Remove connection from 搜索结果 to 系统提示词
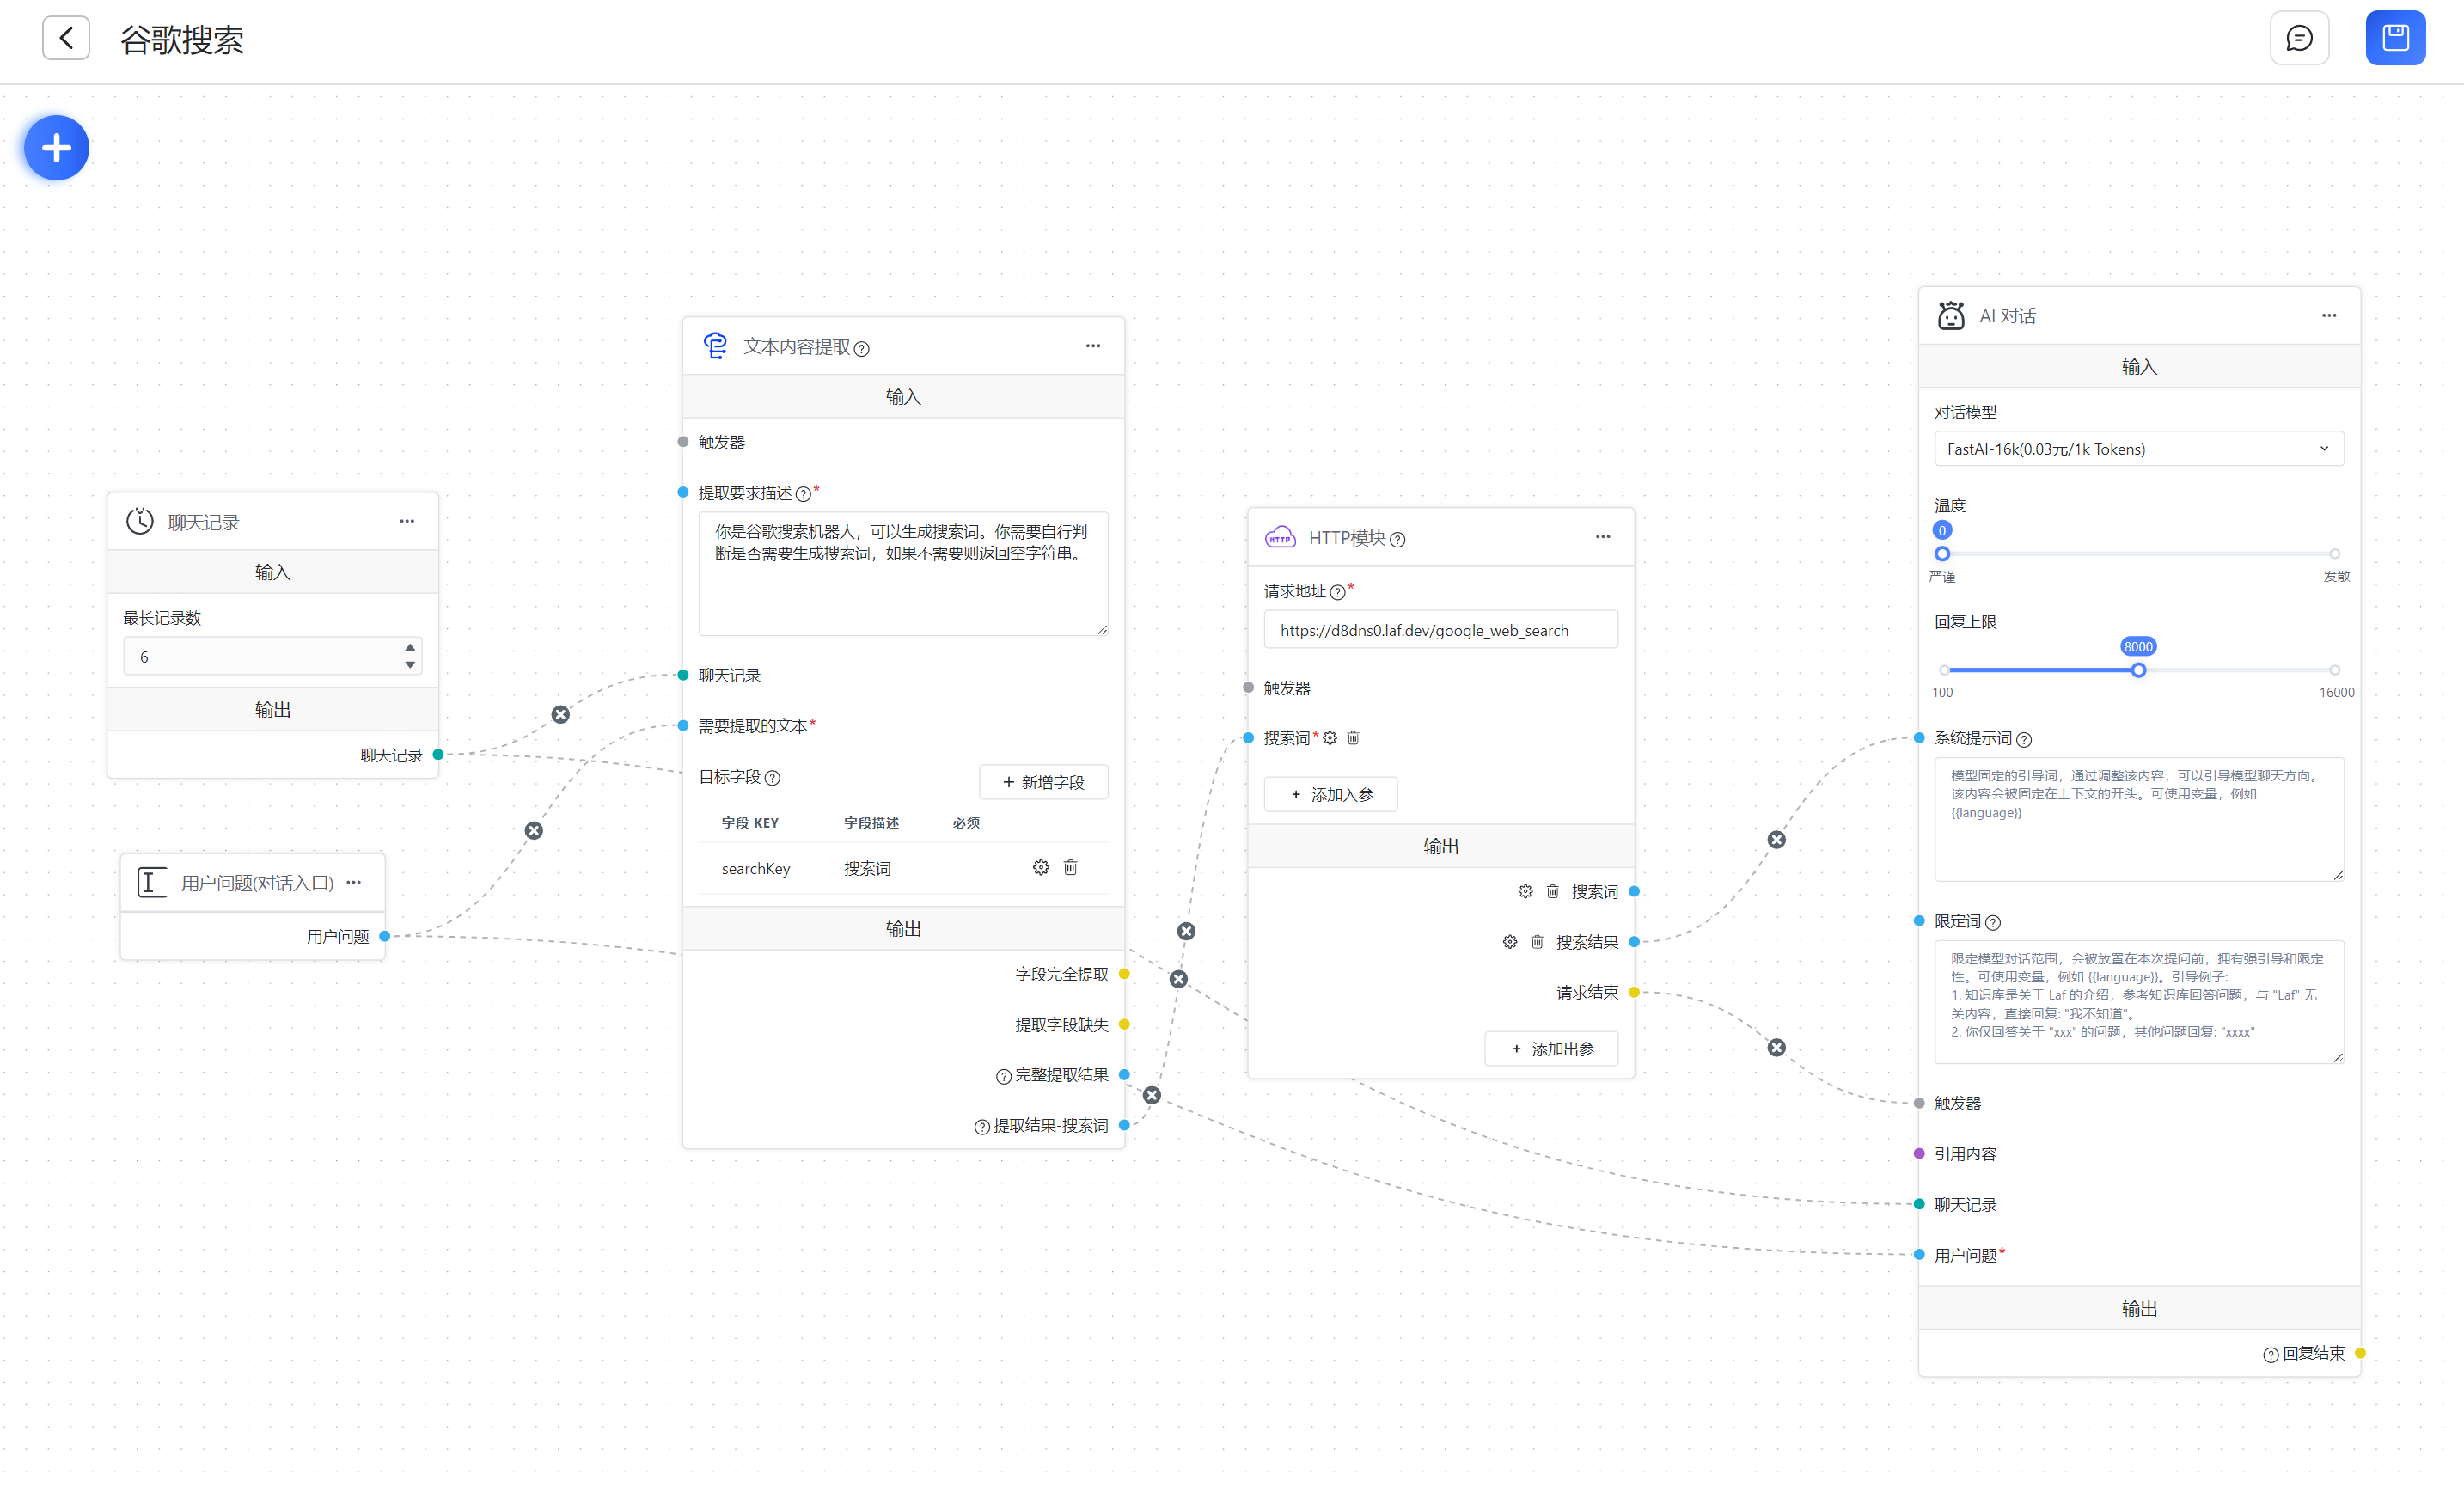Image resolution: width=2464 pixels, height=1486 pixels. 1776,840
